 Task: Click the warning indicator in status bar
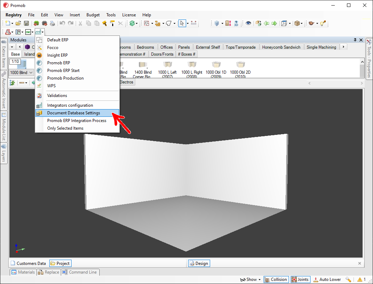pos(361,279)
